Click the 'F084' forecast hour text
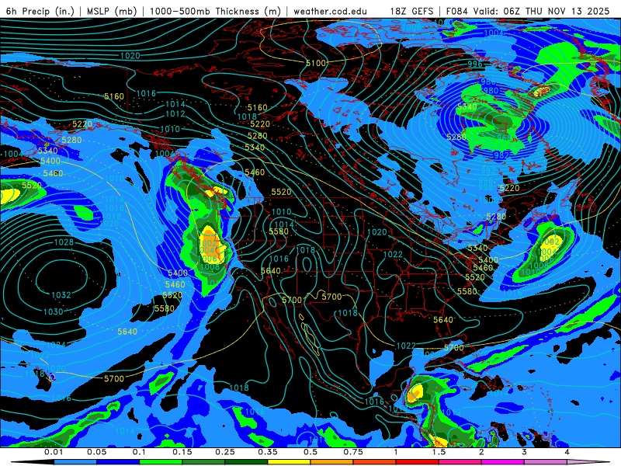 point(457,11)
